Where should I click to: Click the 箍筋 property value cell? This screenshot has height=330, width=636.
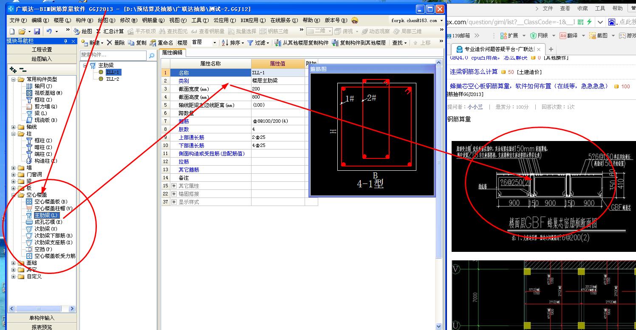click(x=278, y=121)
